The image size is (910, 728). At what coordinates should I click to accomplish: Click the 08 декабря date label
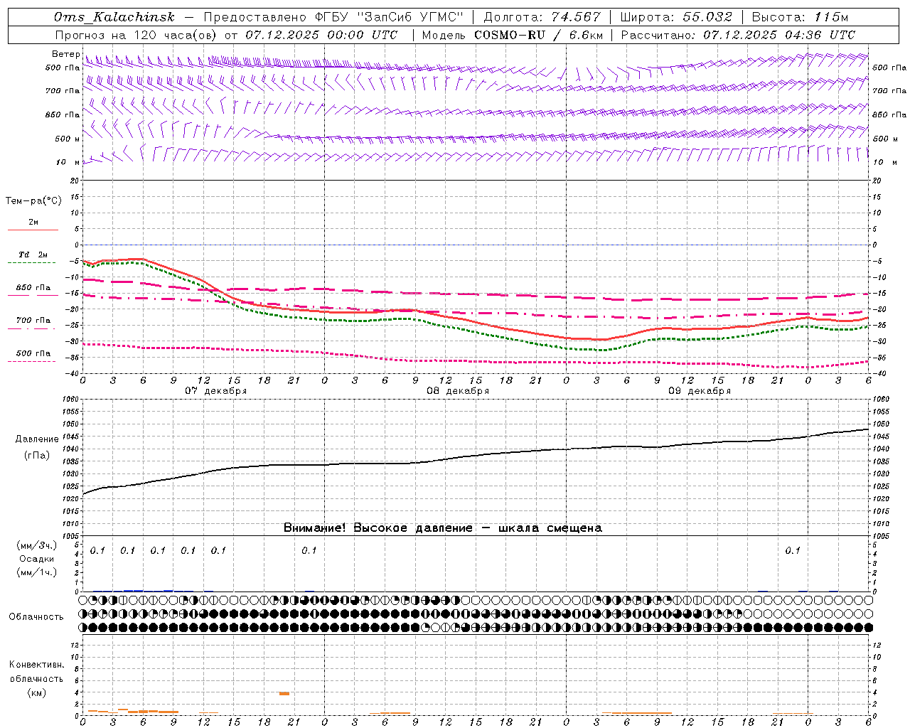[x=458, y=391]
